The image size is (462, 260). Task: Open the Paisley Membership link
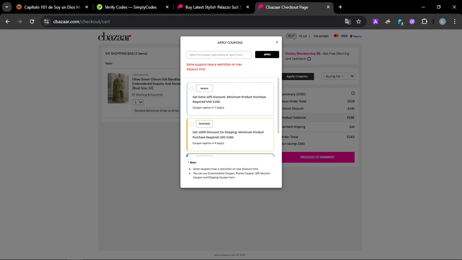[x=300, y=53]
